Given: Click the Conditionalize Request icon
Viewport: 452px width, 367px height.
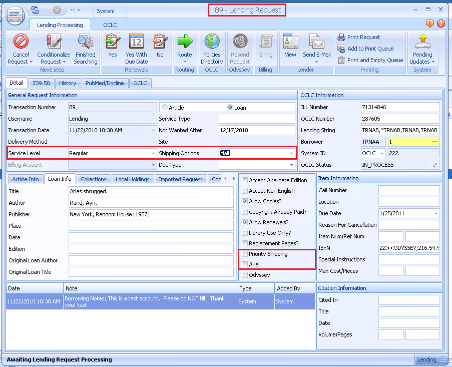Looking at the screenshot, I should [x=54, y=42].
